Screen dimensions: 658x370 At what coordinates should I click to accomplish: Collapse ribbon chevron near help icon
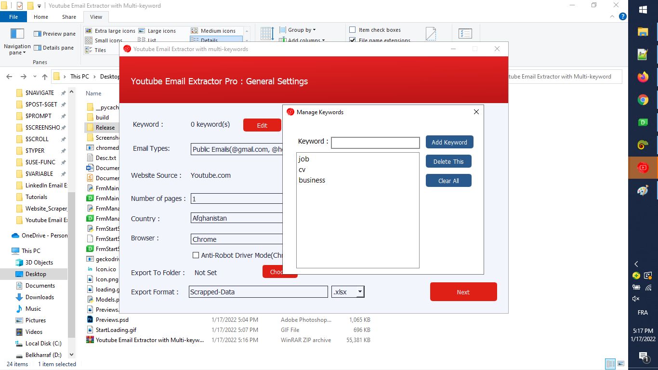(x=613, y=16)
